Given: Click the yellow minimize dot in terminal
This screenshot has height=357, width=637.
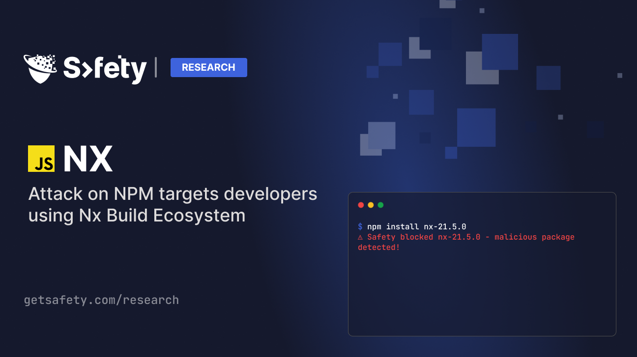Looking at the screenshot, I should (x=371, y=205).
